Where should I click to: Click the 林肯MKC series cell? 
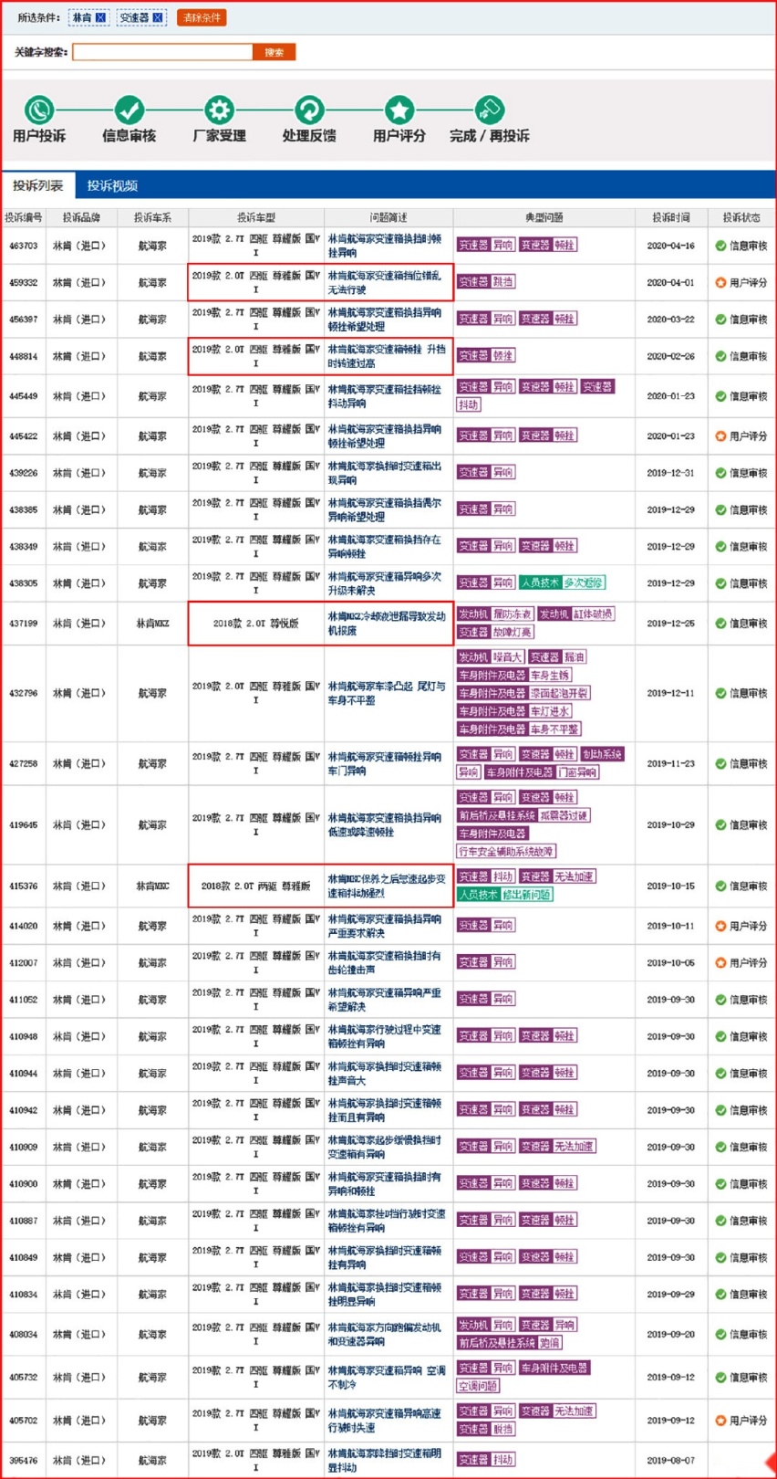pos(152,886)
